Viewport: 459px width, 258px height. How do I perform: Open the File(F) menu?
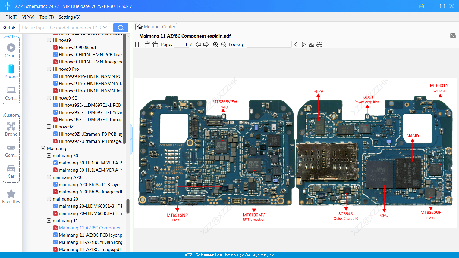[11, 17]
